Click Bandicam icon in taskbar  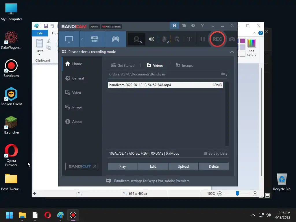73,215
